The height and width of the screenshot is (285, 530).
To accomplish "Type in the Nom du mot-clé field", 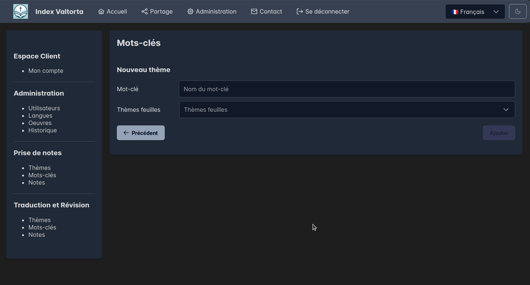I will coord(346,89).
